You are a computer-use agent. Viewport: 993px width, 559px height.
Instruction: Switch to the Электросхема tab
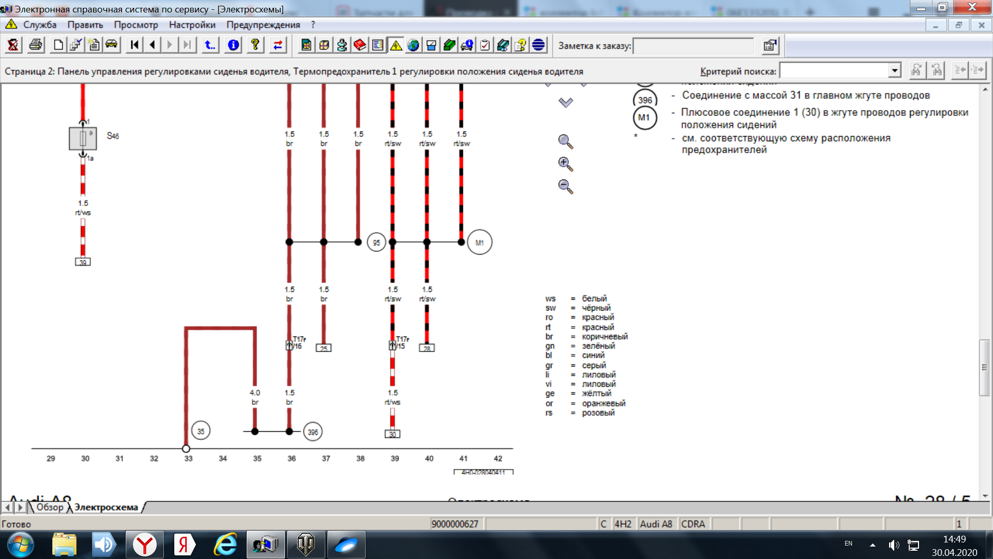click(x=107, y=507)
